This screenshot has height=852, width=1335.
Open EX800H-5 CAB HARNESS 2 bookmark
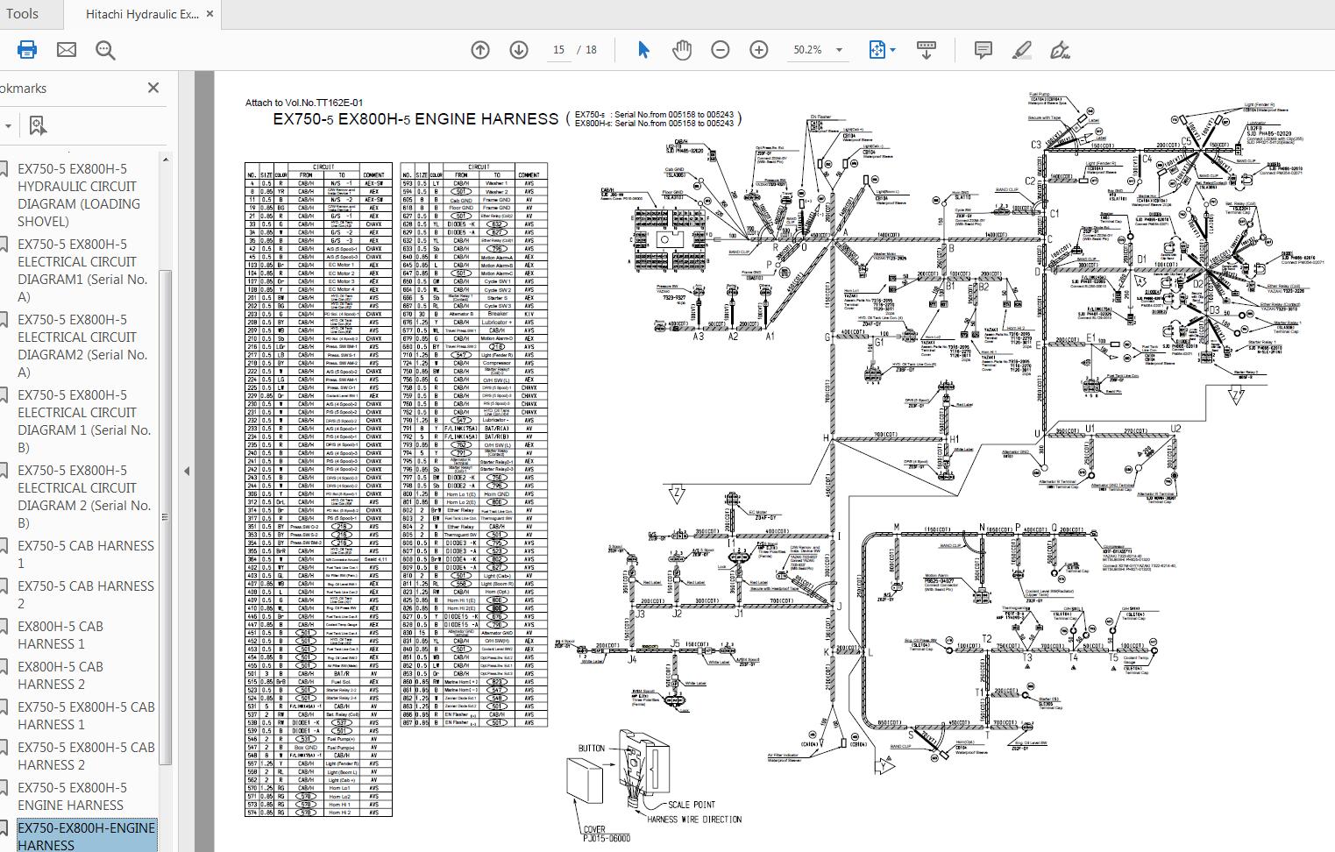[60, 675]
